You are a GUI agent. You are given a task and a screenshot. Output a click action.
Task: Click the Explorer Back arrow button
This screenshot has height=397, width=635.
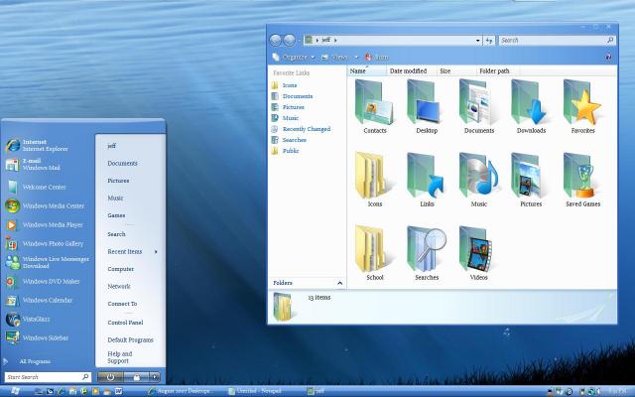(x=276, y=40)
